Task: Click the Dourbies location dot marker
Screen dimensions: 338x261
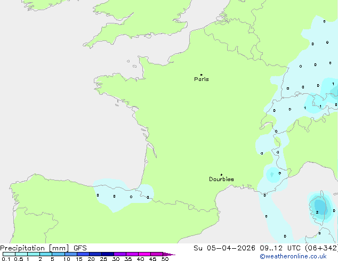Action: coord(221,175)
